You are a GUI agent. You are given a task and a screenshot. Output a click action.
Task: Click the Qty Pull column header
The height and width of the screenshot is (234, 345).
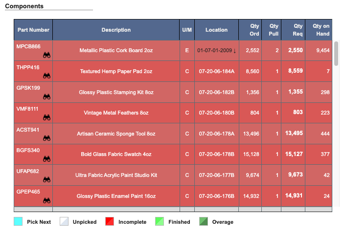pos(271,30)
